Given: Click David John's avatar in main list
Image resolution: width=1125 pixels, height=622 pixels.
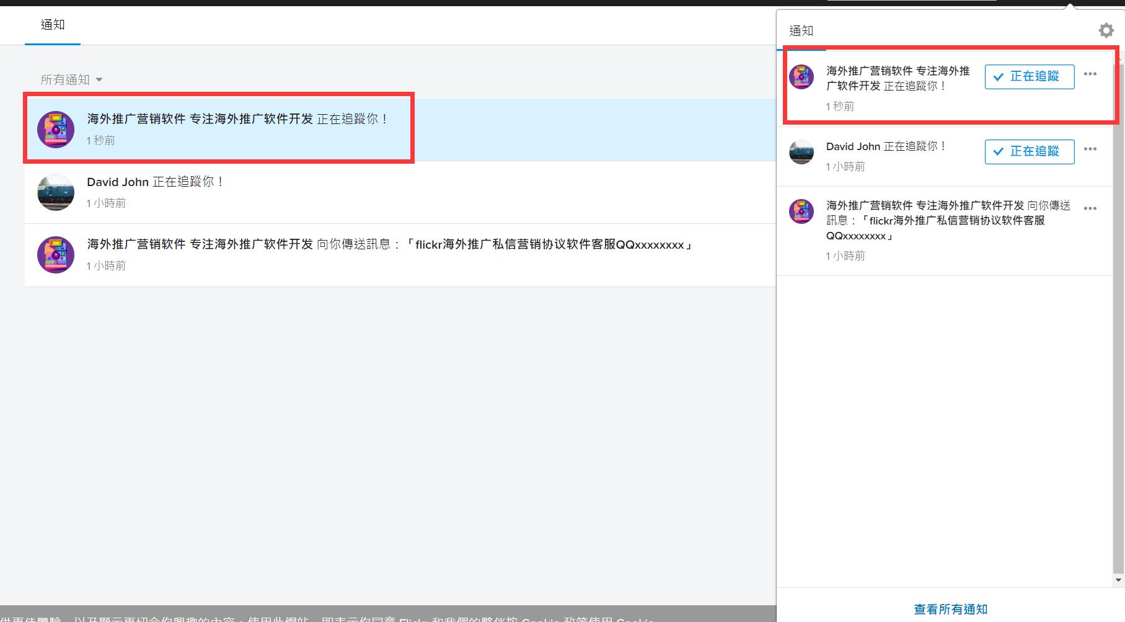Looking at the screenshot, I should coord(56,192).
